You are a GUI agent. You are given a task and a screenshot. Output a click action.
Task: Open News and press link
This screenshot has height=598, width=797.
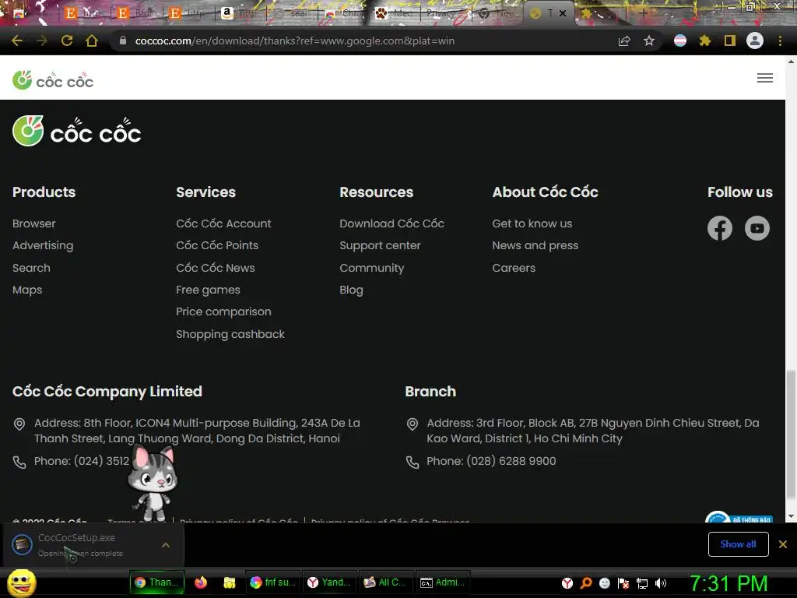535,245
